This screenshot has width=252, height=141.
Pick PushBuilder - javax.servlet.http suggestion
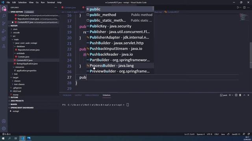point(120,43)
